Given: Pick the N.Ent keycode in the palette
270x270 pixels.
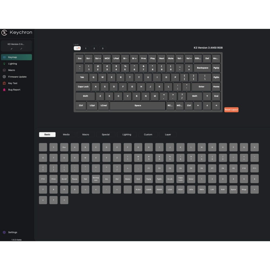Looking at the screenshot, I should coord(138,190).
